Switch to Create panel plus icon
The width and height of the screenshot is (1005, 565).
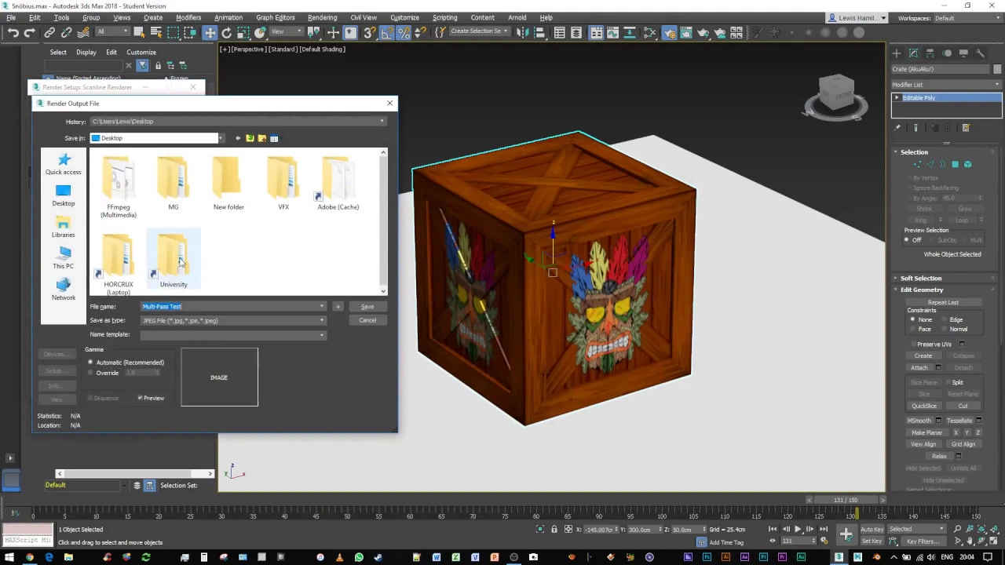pos(897,53)
